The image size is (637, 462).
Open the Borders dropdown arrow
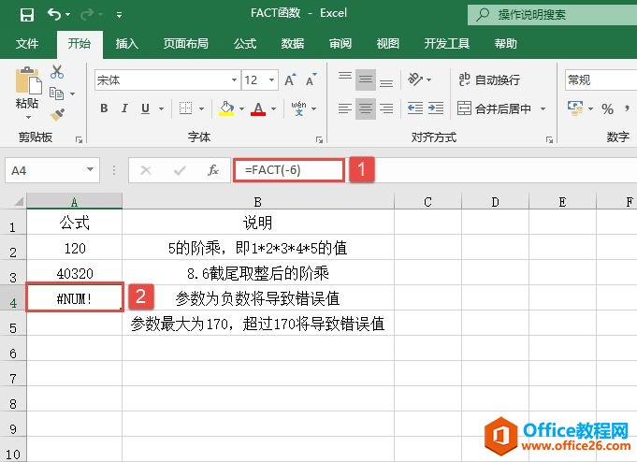[201, 108]
